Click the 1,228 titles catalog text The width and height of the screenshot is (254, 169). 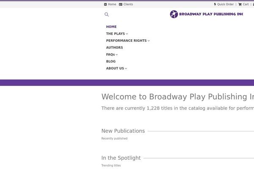[x=178, y=108]
